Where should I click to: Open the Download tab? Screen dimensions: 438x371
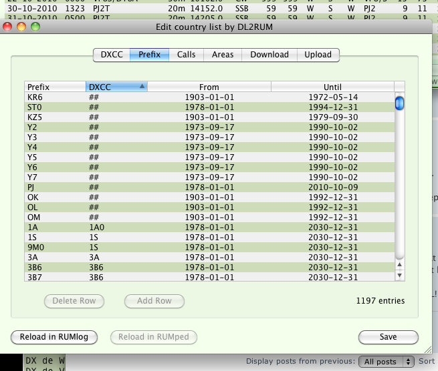tap(269, 55)
